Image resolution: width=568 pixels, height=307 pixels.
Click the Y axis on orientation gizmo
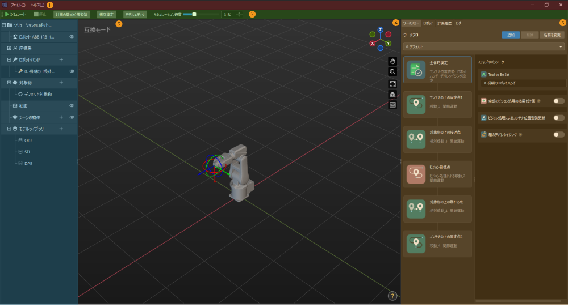click(x=389, y=44)
